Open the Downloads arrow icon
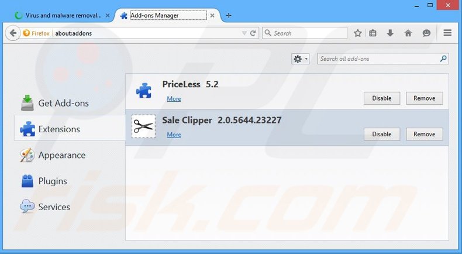The image size is (462, 254). pyautogui.click(x=390, y=33)
